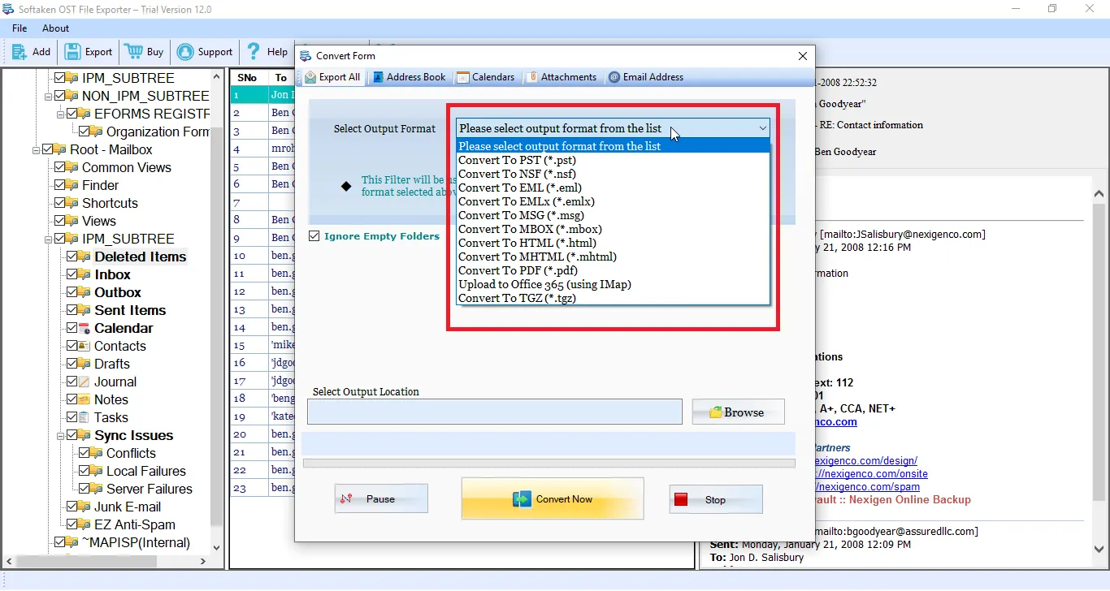Click the Convert Form title icon

pos(306,56)
